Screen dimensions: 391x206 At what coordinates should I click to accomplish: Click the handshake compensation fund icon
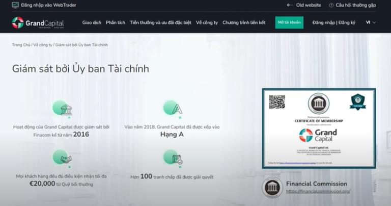pyautogui.click(x=66, y=159)
